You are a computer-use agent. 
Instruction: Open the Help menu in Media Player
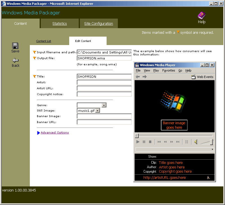(x=188, y=70)
